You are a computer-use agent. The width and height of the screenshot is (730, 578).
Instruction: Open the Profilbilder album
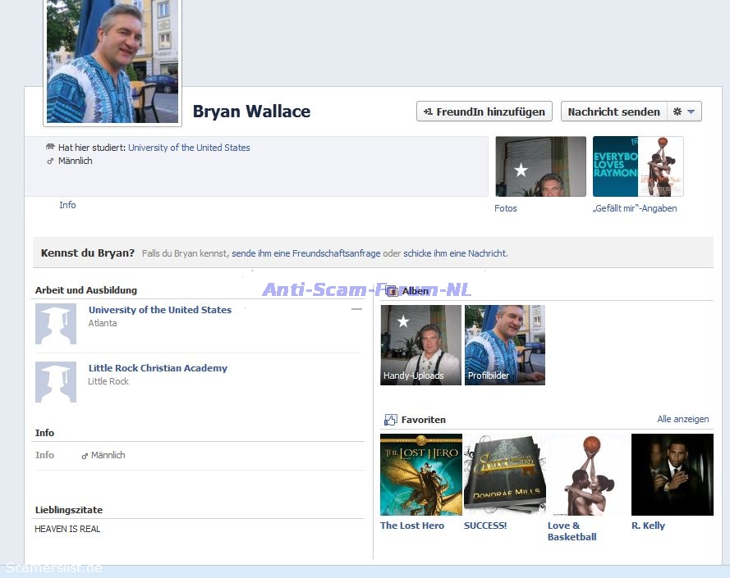tap(504, 344)
